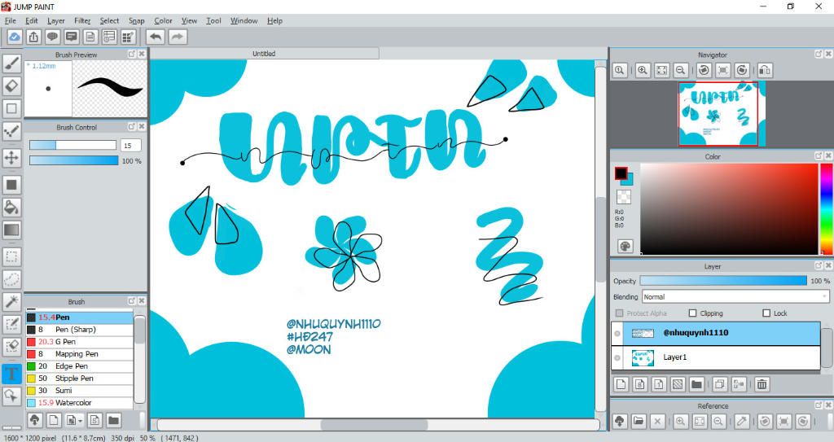
Task: Undock the Navigator panel
Action: [x=819, y=55]
